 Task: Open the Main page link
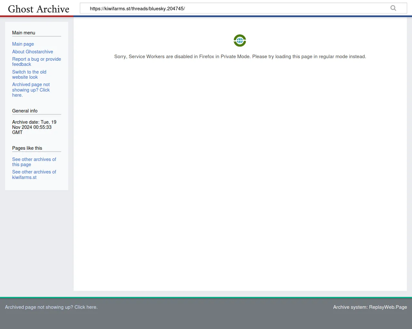tap(23, 44)
